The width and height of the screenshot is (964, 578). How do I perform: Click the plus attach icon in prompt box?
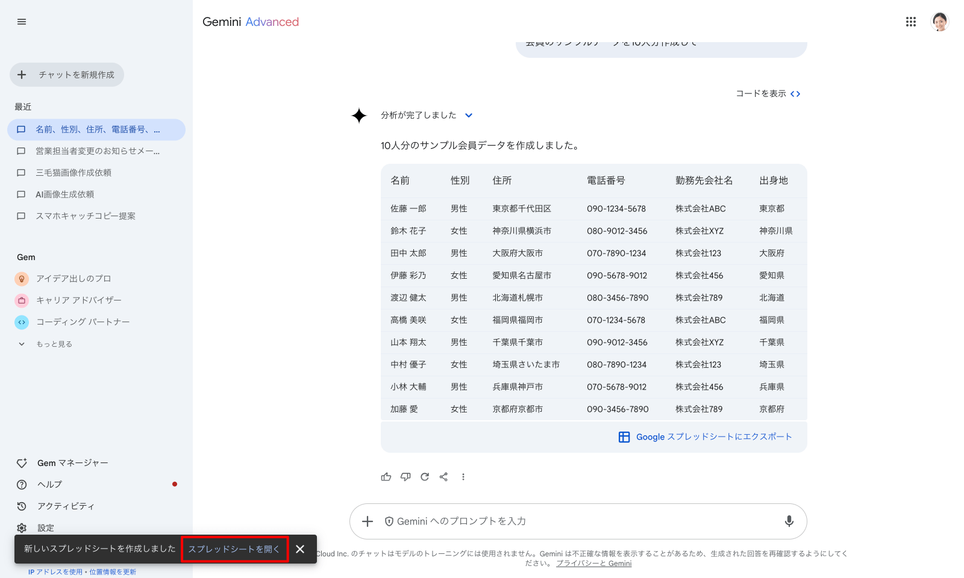[368, 521]
